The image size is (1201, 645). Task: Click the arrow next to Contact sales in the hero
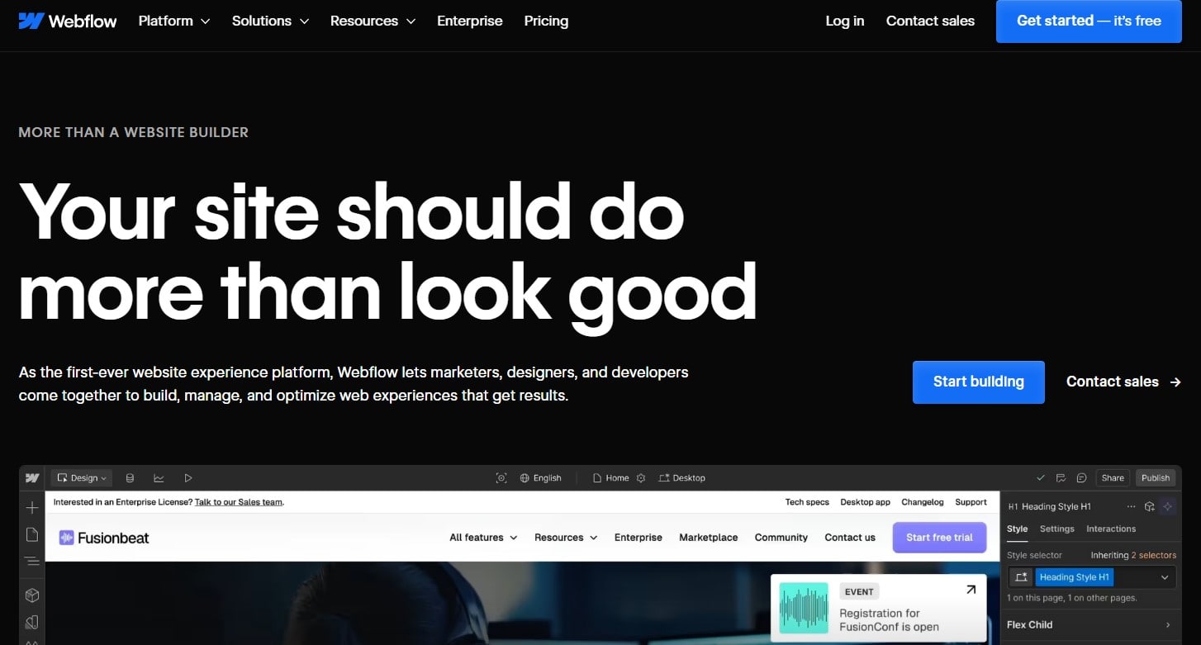click(x=1175, y=382)
